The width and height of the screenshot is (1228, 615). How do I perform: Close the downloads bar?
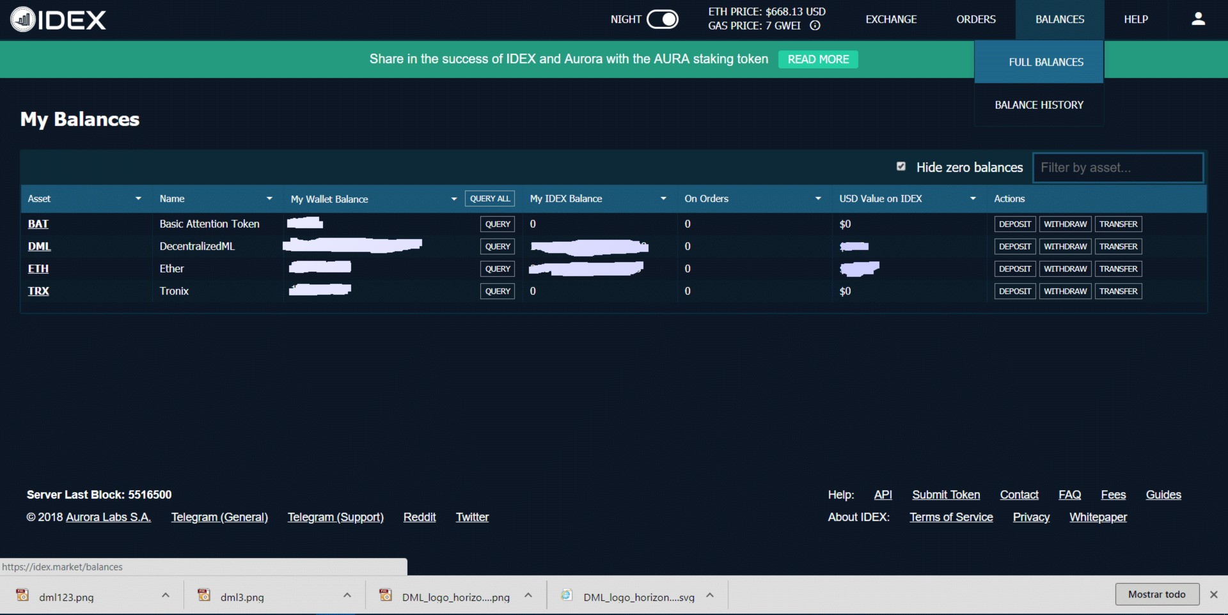click(1213, 595)
